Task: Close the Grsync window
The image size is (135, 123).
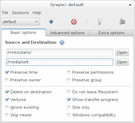Action: 130,5
